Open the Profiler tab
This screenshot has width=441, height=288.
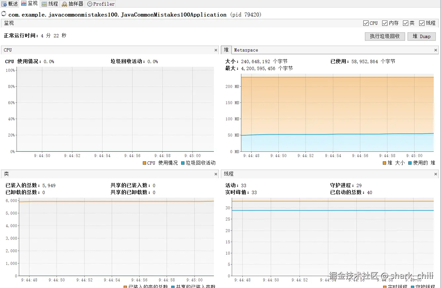pos(101,4)
